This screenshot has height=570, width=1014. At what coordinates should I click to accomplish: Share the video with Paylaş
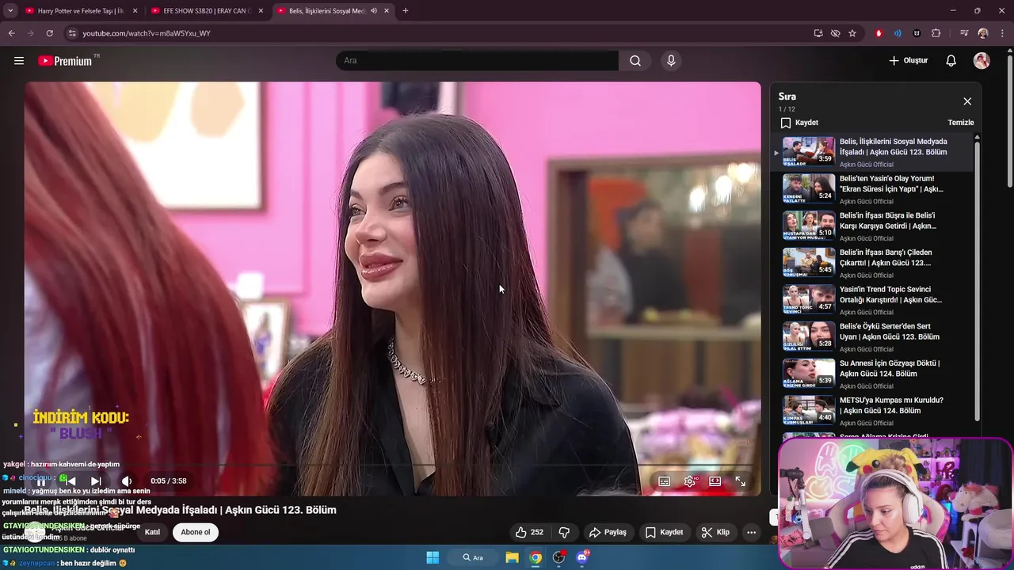coord(608,533)
